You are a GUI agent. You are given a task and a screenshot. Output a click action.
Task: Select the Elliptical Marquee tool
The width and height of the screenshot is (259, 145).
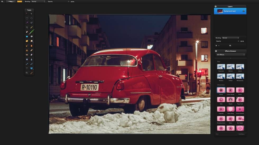pos(31,18)
